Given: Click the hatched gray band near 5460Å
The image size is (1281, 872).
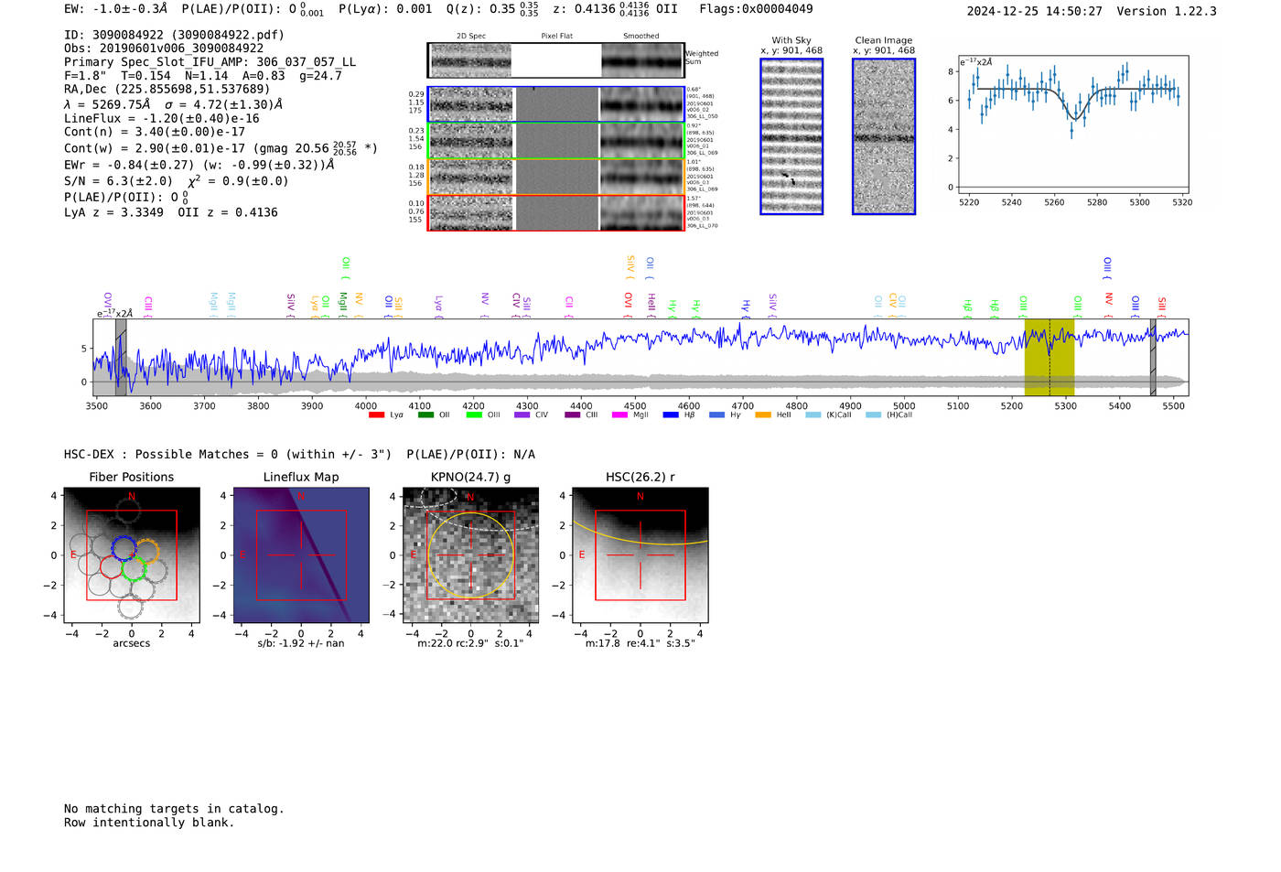Looking at the screenshot, I should (1153, 357).
